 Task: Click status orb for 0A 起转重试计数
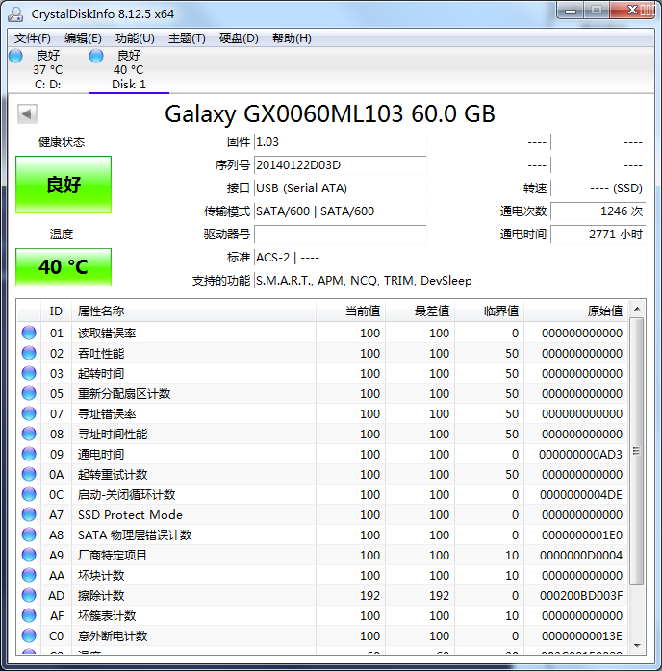tap(29, 474)
